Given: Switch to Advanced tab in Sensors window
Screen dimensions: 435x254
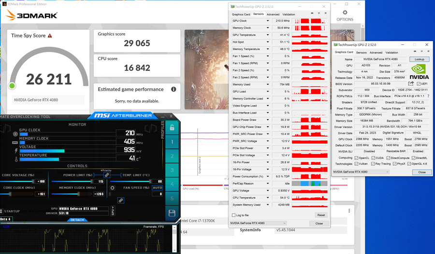Looking at the screenshot, I should tap(273, 14).
